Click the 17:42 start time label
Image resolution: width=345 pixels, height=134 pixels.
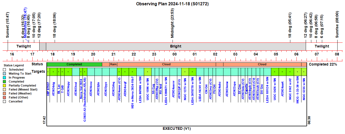tap(44, 120)
